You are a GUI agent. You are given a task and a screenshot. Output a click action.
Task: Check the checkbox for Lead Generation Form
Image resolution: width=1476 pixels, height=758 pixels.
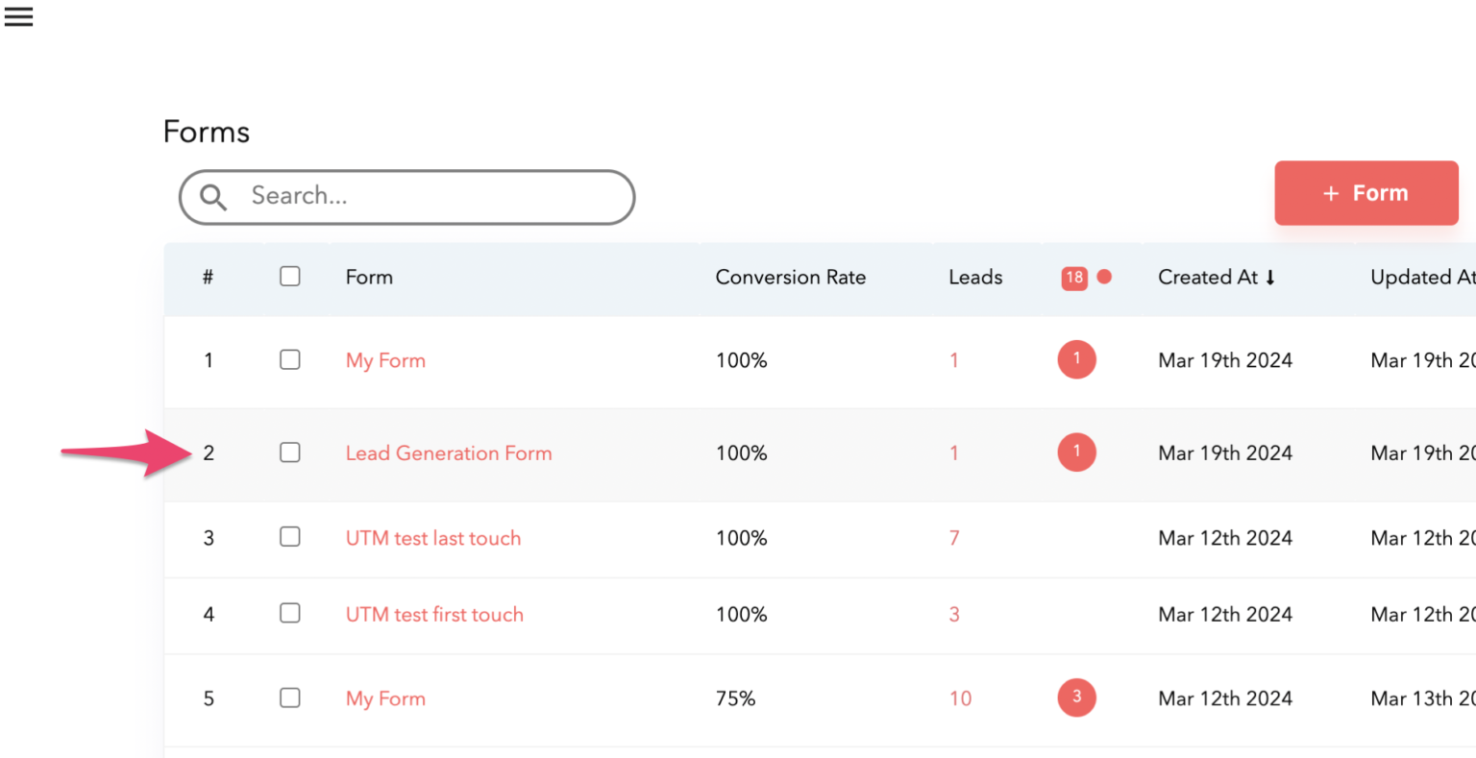point(289,452)
